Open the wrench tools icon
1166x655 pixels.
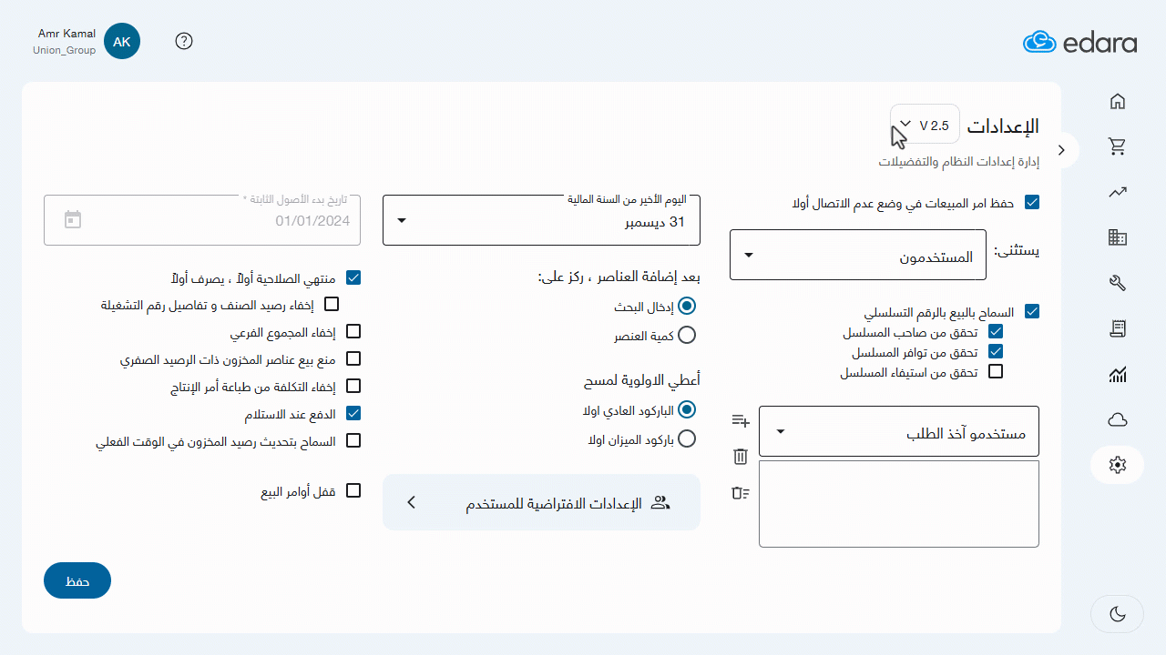click(1118, 283)
